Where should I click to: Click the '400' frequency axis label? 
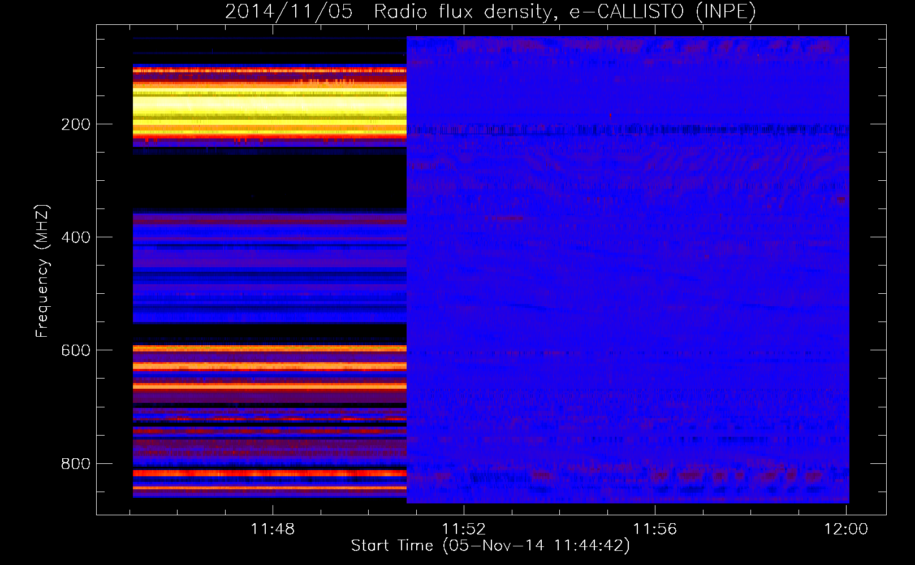76,237
